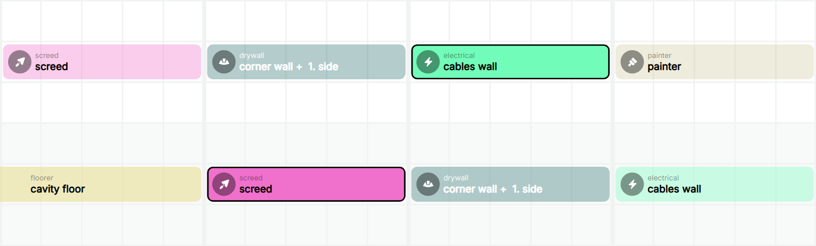Screen dimensions: 816x246
Task: Click the 'drywall' trade label in the lower row
Action: tap(456, 178)
